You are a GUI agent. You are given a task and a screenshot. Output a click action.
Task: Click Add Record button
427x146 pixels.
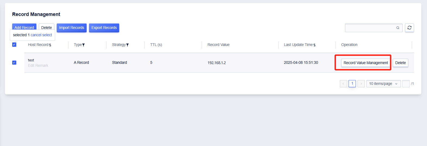[x=24, y=27]
